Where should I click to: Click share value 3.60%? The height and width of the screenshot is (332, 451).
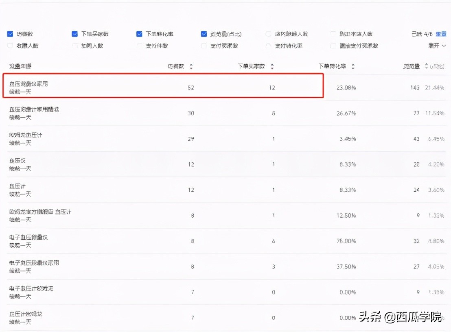[436, 190]
